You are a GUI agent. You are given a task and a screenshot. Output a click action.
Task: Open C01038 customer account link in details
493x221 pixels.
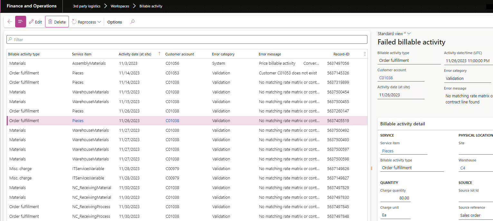tap(386, 78)
